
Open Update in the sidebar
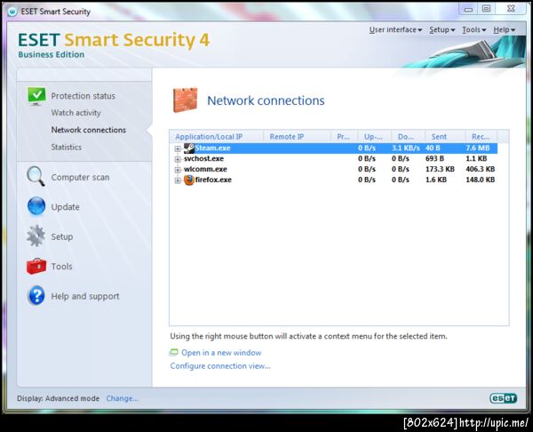[x=65, y=207]
